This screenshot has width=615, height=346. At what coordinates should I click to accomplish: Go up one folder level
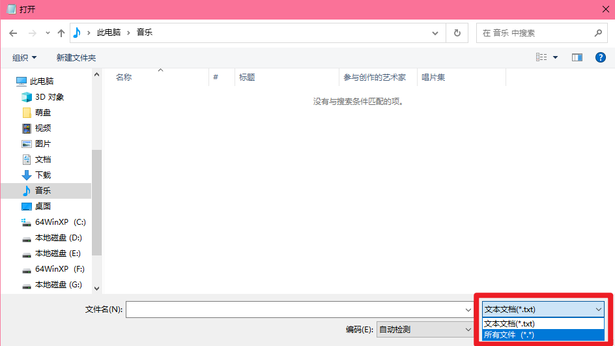point(61,33)
